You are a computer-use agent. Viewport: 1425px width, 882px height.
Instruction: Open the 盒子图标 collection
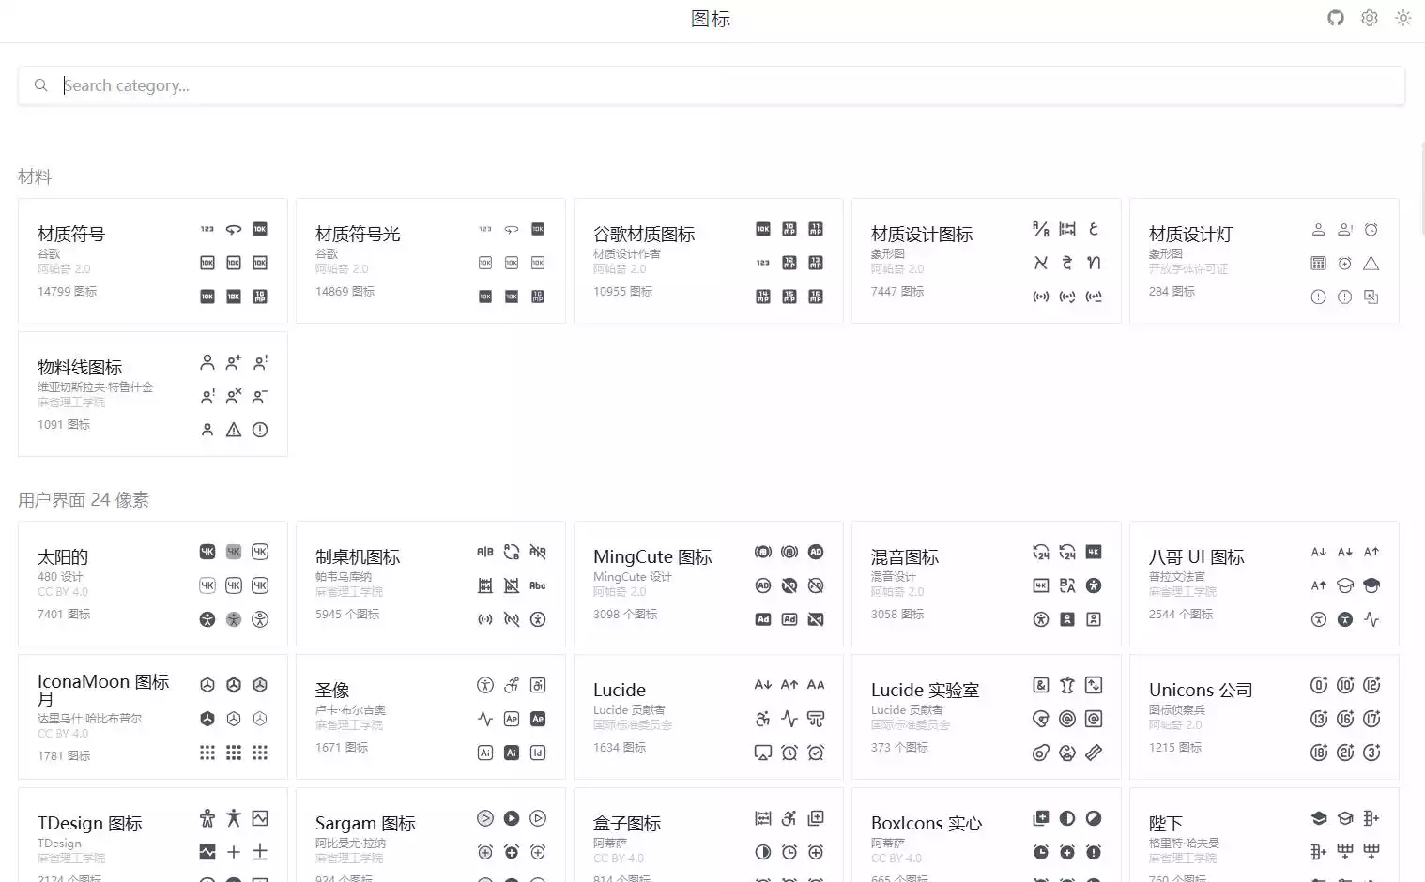pyautogui.click(x=709, y=835)
